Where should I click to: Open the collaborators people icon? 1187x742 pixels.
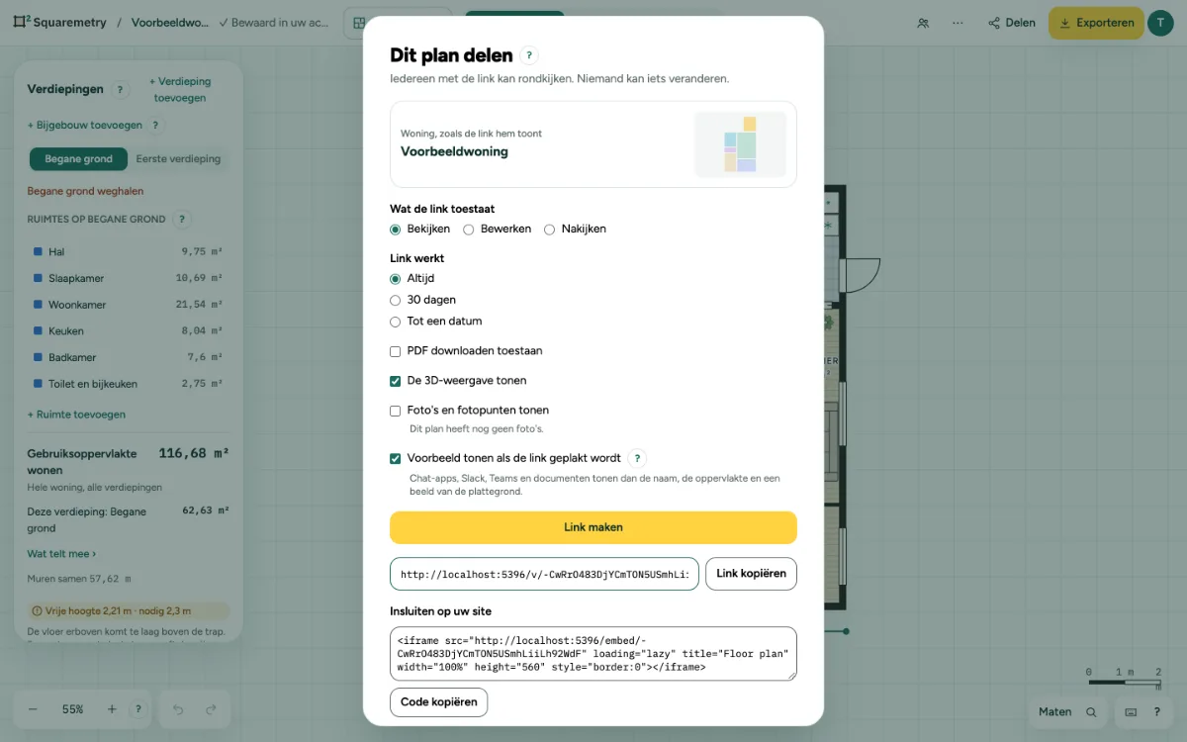923,23
